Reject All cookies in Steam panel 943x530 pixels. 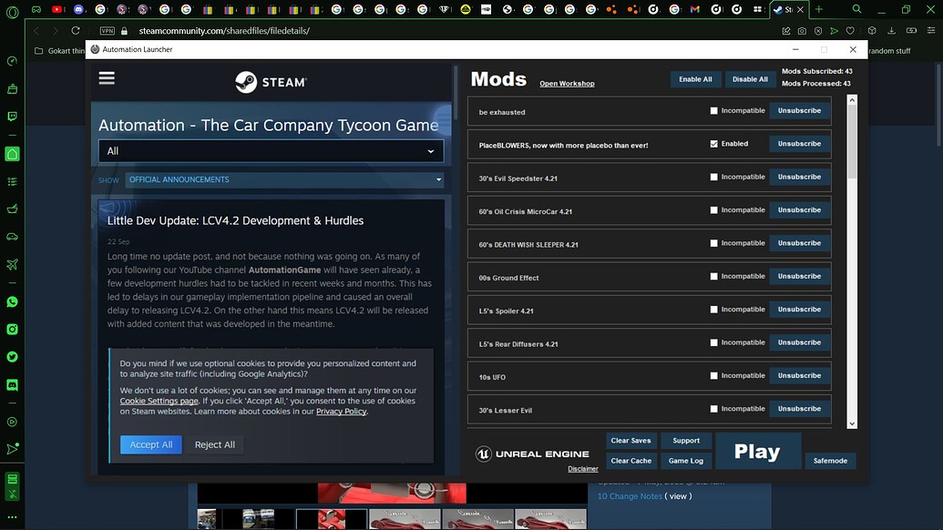(x=215, y=444)
